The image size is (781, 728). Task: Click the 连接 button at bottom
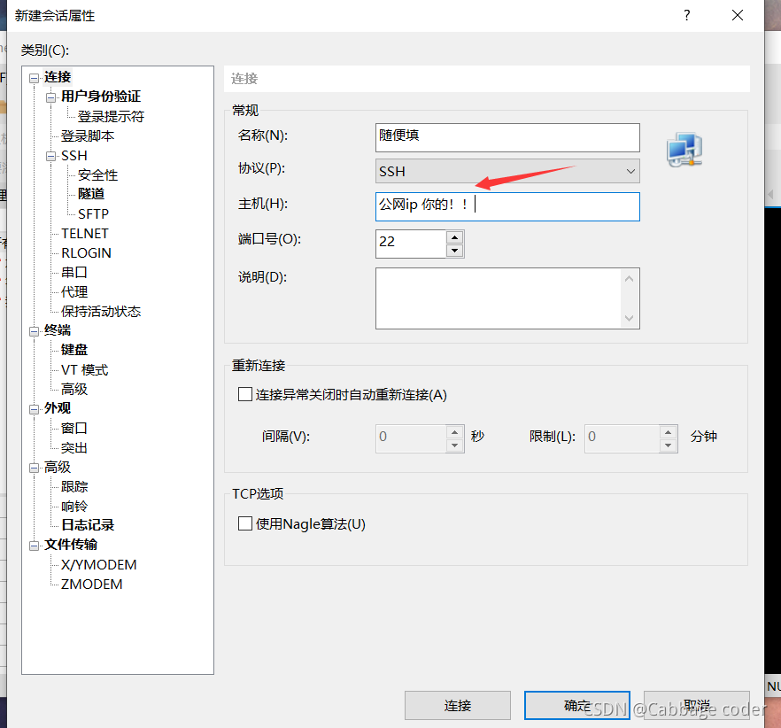click(x=458, y=705)
